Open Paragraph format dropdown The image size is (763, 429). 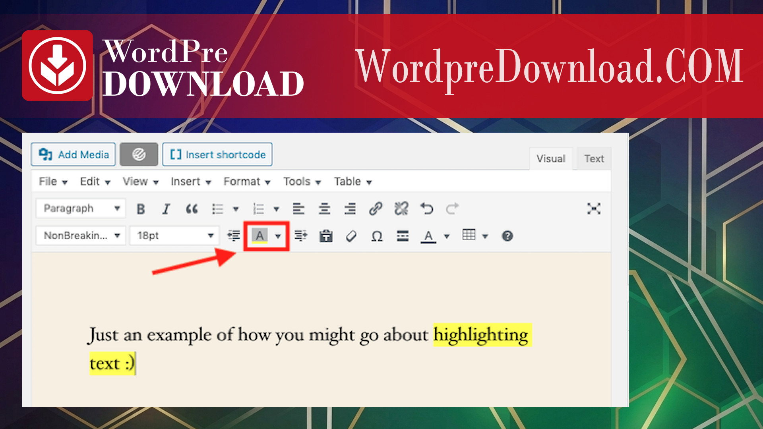point(81,209)
